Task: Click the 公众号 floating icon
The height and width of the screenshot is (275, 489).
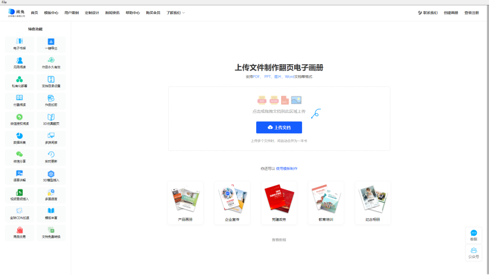Action: pyautogui.click(x=473, y=250)
